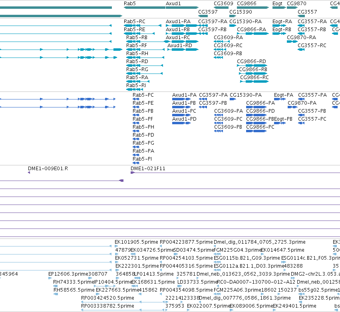Select transcript CG9866-RA

(x=252, y=30)
